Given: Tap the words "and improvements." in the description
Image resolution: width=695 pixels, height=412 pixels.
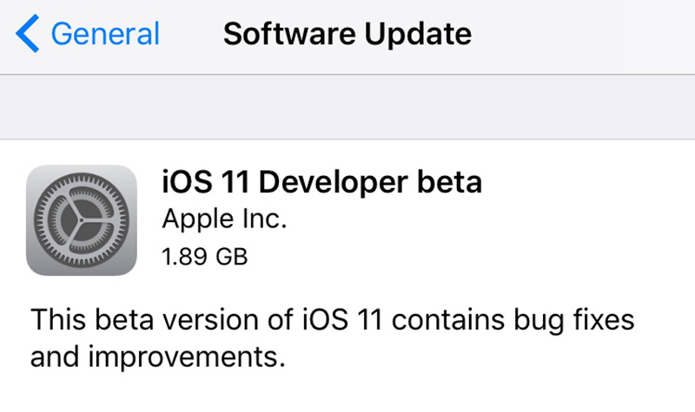Looking at the screenshot, I should pyautogui.click(x=157, y=356).
